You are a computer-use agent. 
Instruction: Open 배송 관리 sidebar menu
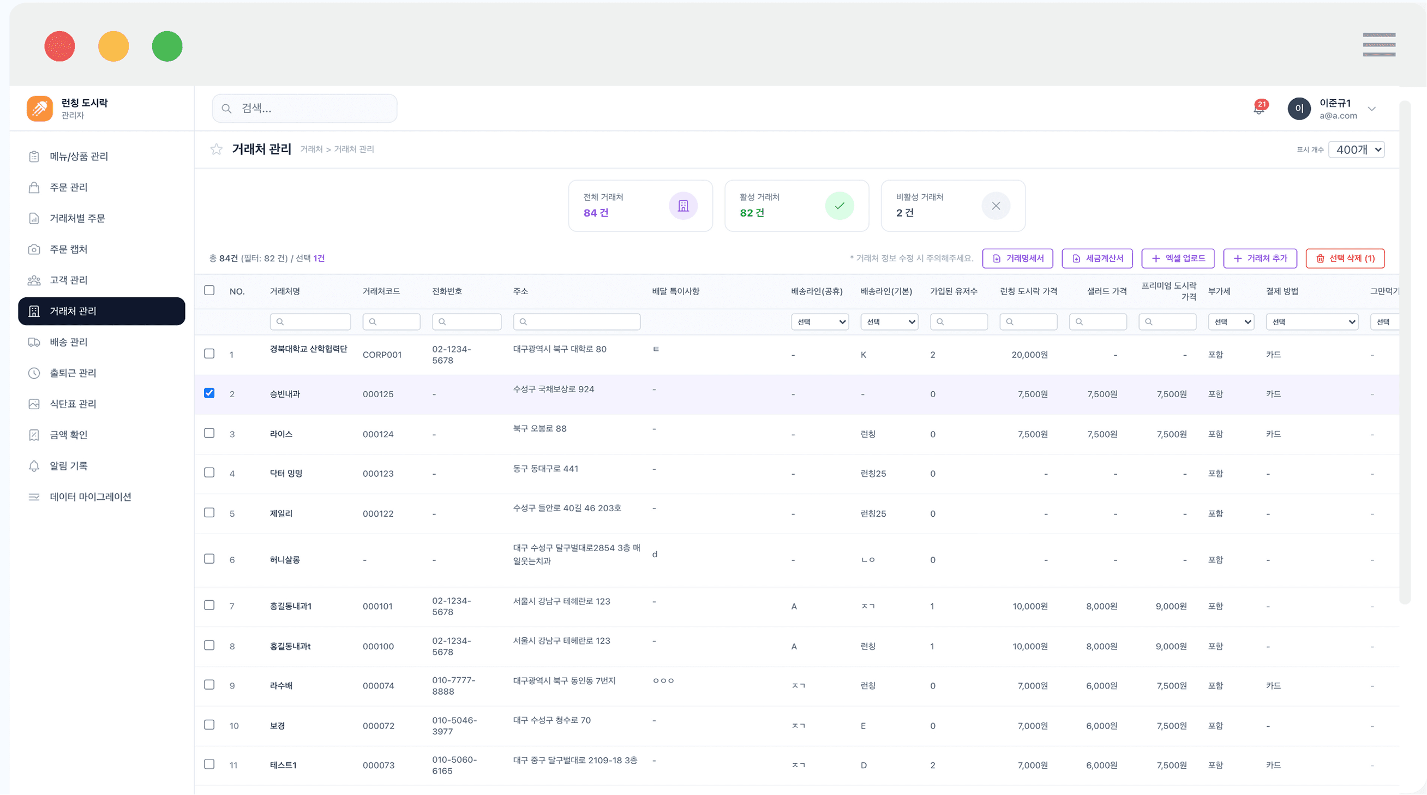click(x=102, y=342)
